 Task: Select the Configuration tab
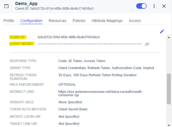(31, 21)
